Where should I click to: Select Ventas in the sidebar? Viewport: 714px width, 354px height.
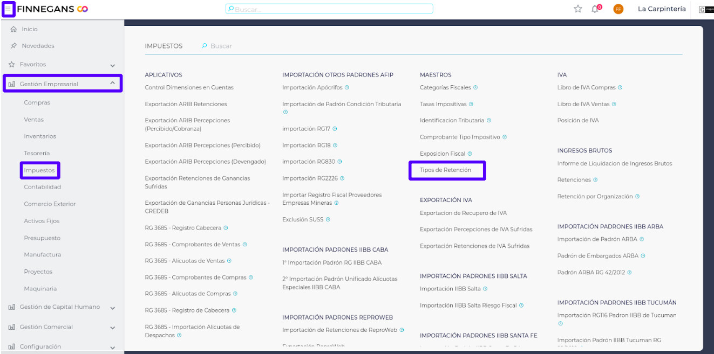(34, 120)
